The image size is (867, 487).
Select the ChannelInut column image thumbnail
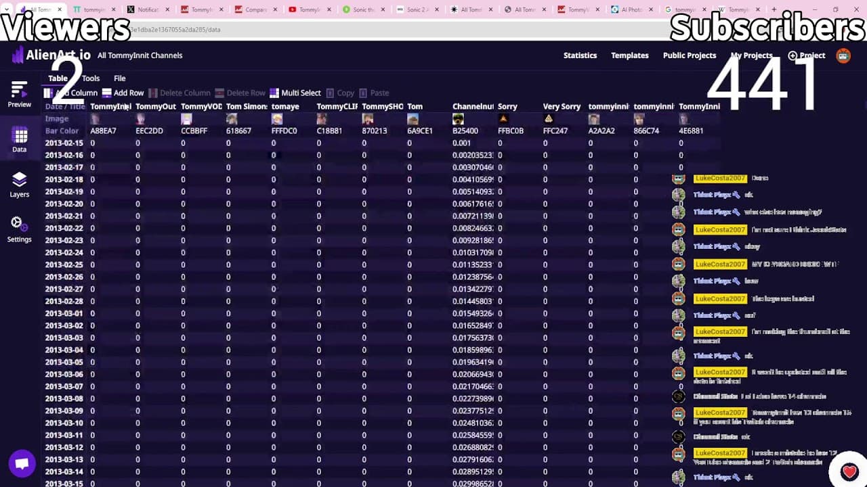[x=458, y=119]
